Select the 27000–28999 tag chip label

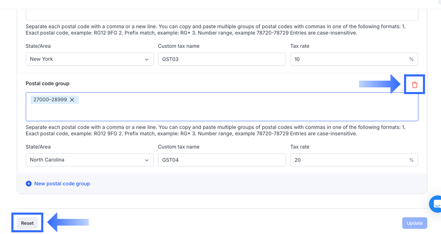click(x=50, y=100)
